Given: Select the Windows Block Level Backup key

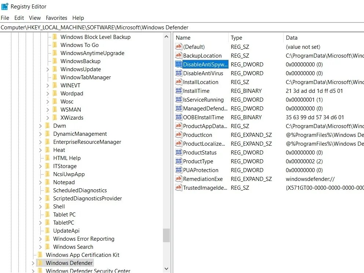Looking at the screenshot, I should (95, 37).
